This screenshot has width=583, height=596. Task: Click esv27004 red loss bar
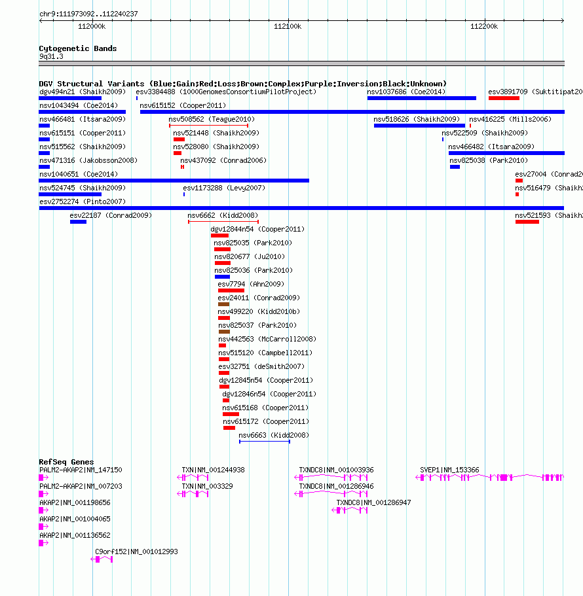519,181
